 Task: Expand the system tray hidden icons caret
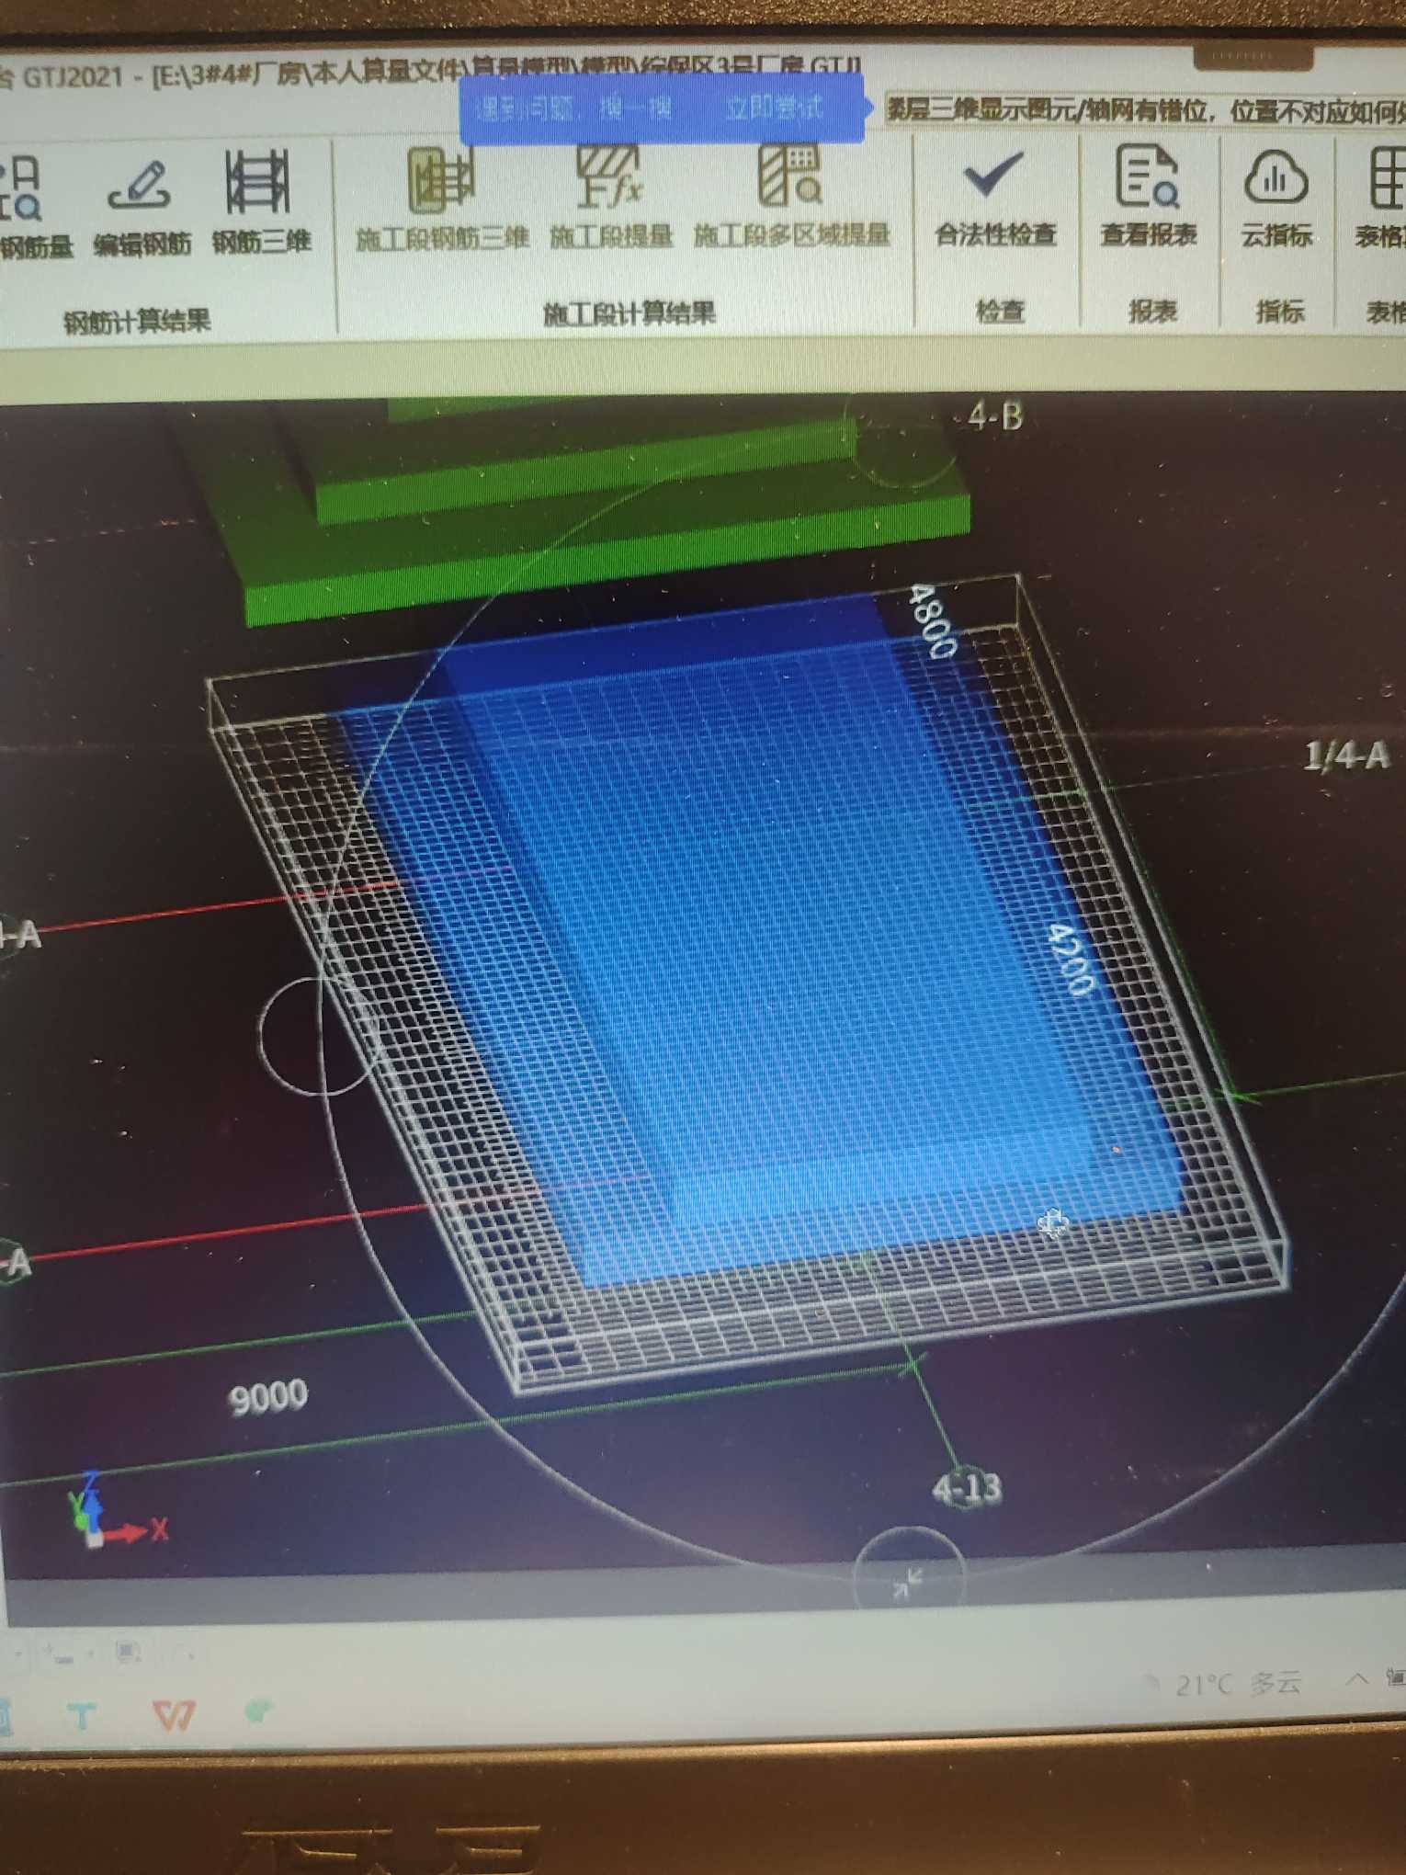pyautogui.click(x=1357, y=1678)
